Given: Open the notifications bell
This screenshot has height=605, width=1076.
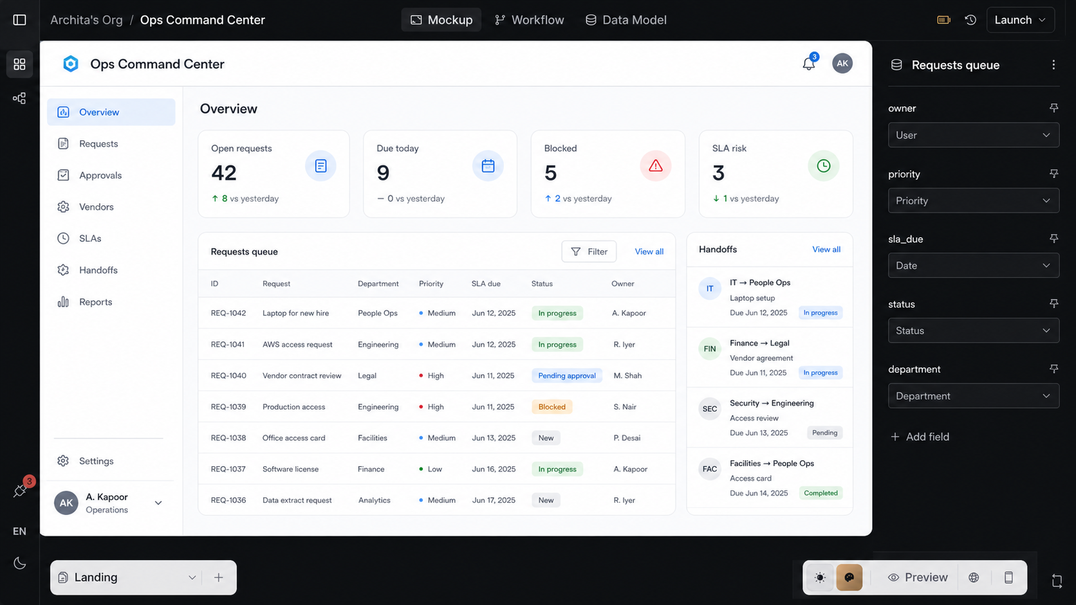Looking at the screenshot, I should 809,63.
